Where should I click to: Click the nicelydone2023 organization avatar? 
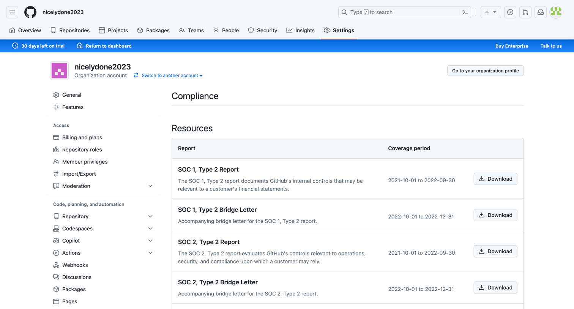point(59,71)
